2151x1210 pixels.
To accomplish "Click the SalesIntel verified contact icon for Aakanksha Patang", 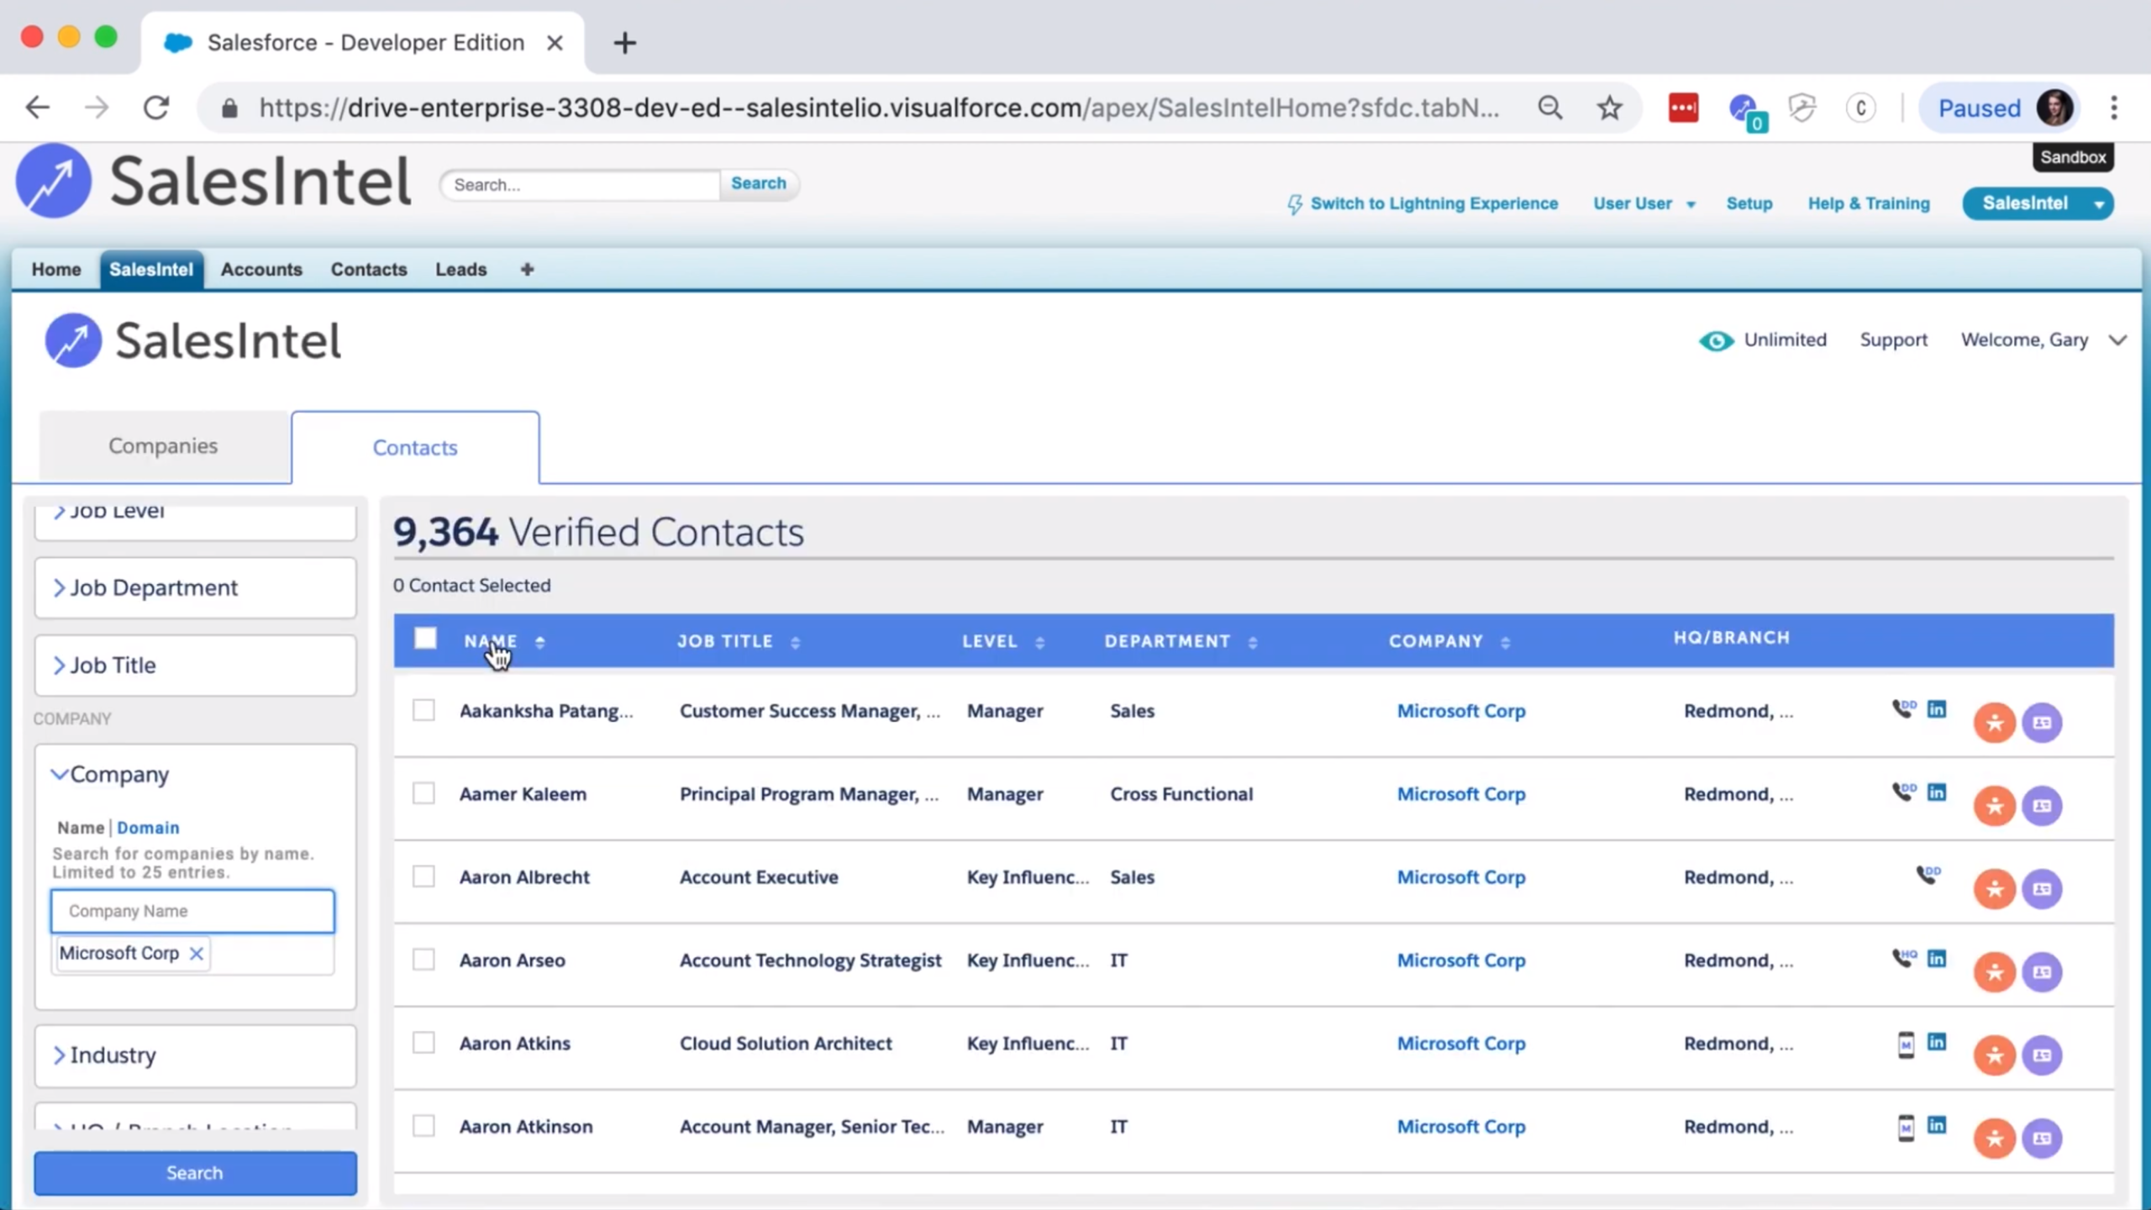I will click(1995, 723).
